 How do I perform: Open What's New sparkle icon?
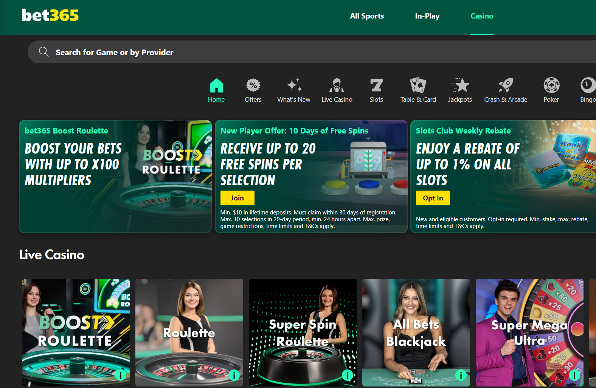(x=294, y=85)
